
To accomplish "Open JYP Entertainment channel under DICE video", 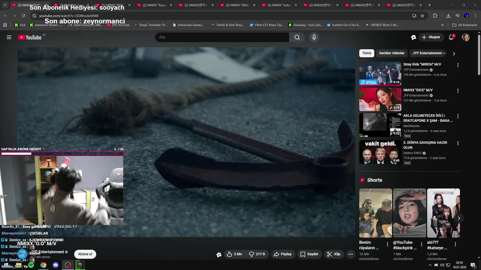I will [416, 96].
